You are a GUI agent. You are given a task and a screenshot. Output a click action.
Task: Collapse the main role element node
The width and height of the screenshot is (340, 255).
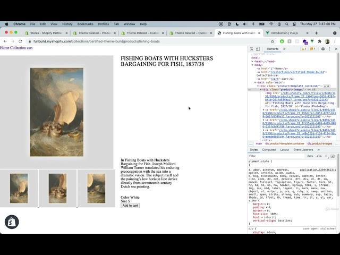click(256, 82)
